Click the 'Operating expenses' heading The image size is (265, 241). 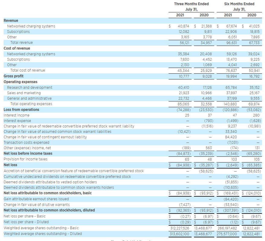point(21,82)
